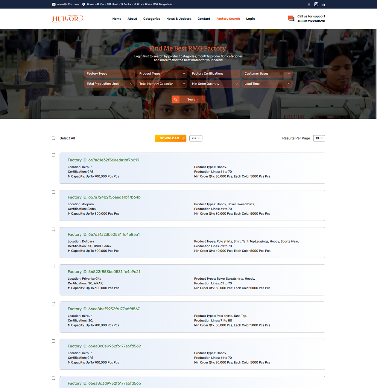Open Factory ID 667a61e32f56aeda1bf7b619 title

(103, 160)
